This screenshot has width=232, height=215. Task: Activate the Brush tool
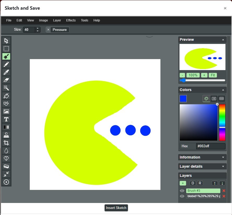pos(6,56)
